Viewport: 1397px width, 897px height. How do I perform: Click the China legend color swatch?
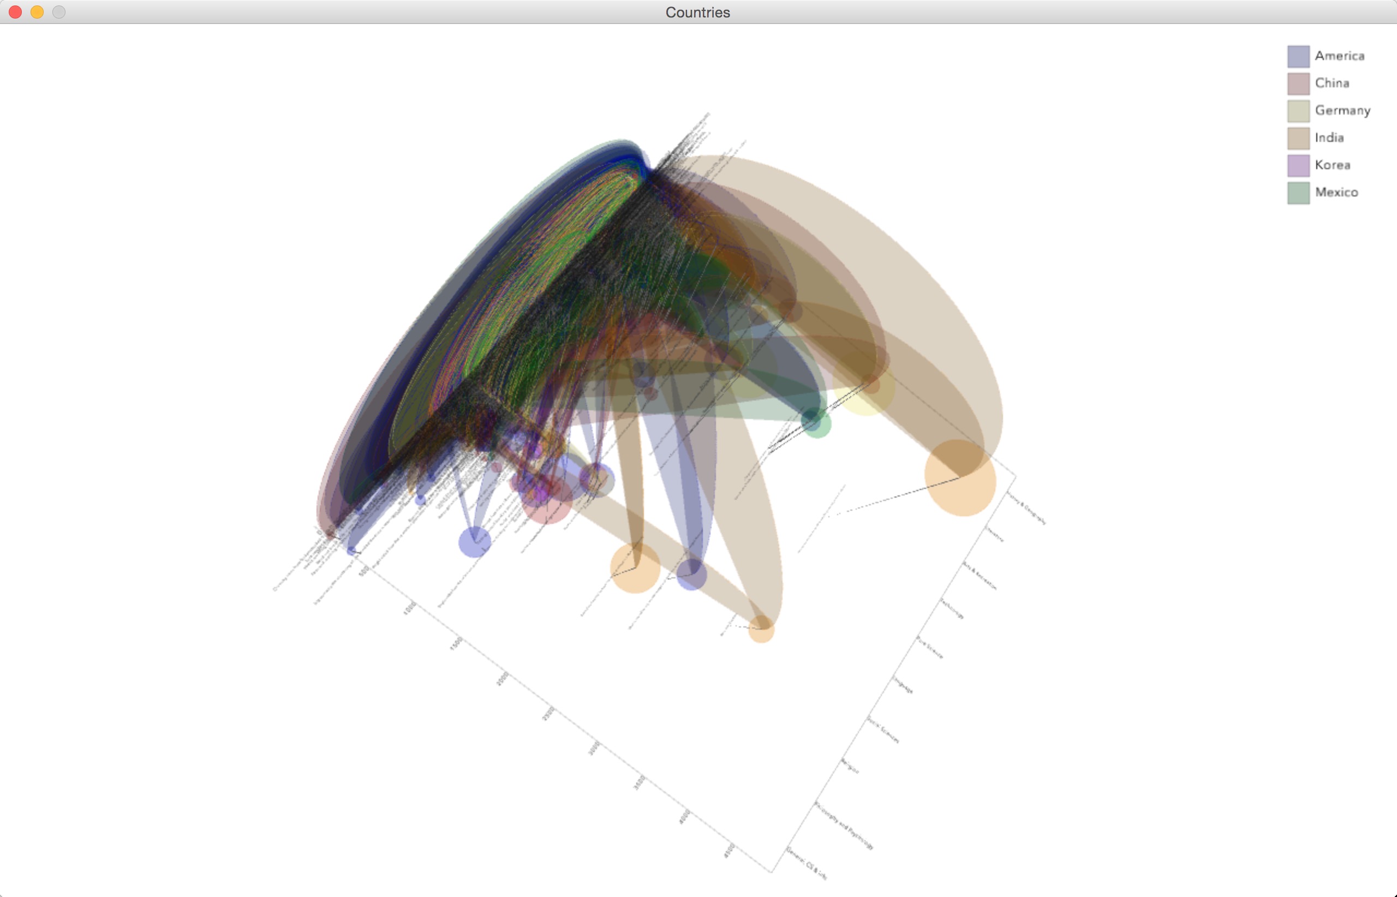pos(1298,83)
